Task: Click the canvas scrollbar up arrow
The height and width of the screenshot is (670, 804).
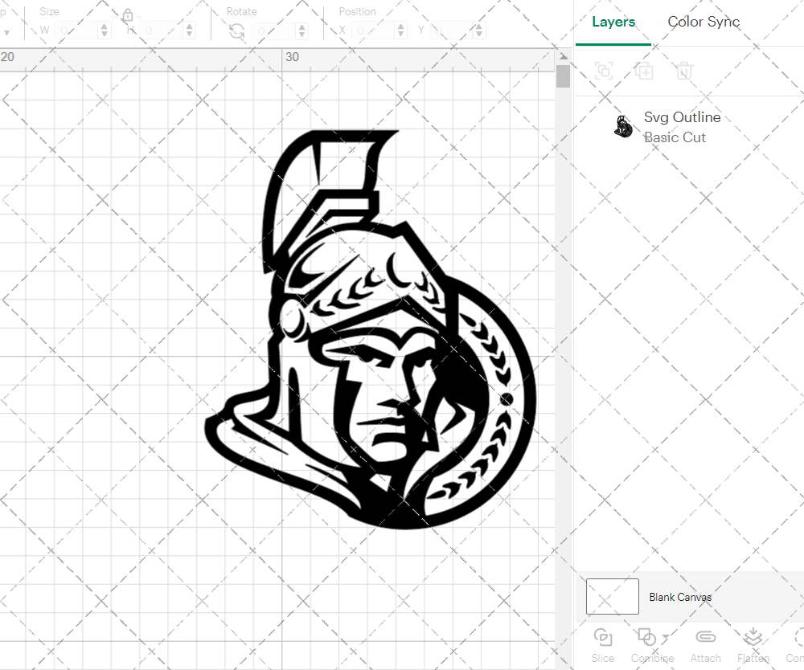Action: (563, 56)
